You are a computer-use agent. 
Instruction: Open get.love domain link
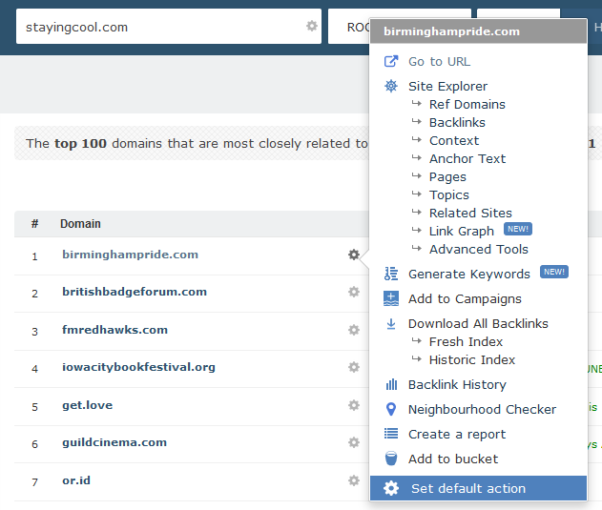87,405
